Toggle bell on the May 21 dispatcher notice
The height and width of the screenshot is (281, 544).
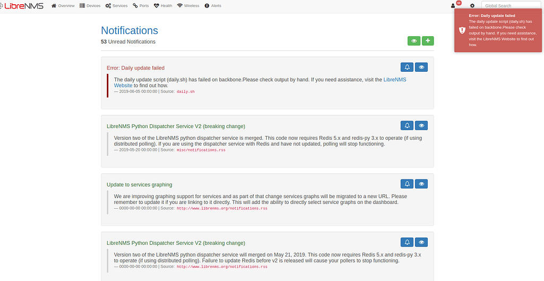click(407, 242)
